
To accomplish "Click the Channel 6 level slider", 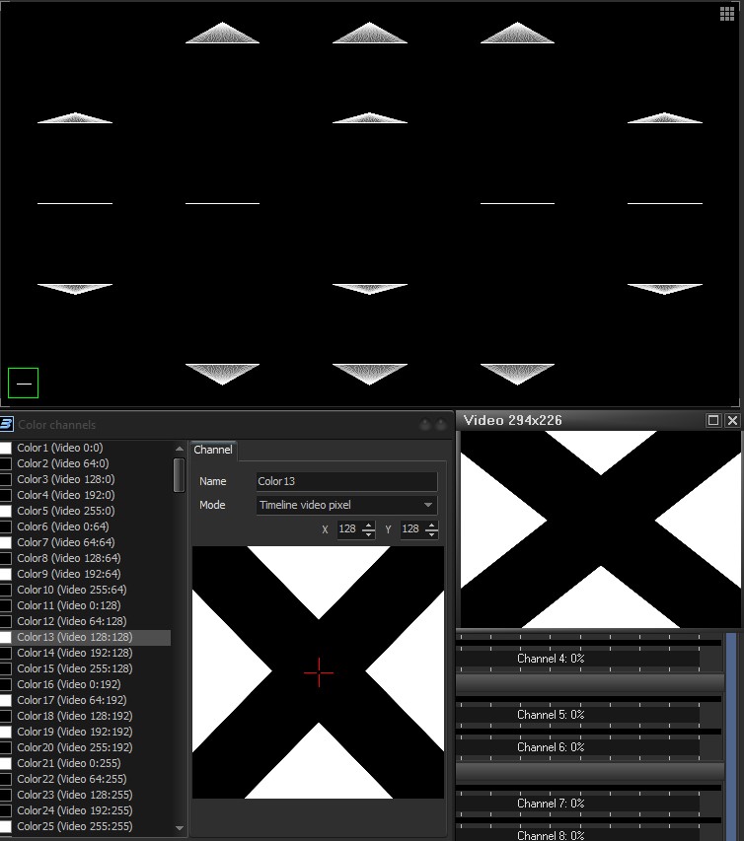I will (577, 747).
